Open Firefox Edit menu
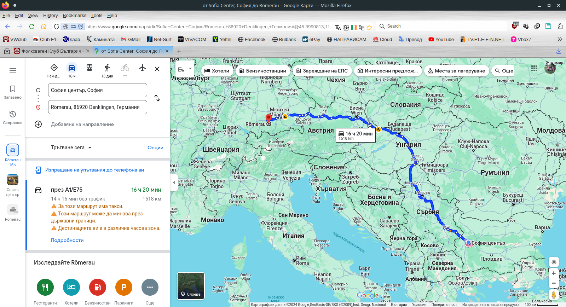This screenshot has width=566, height=307. coord(19,16)
